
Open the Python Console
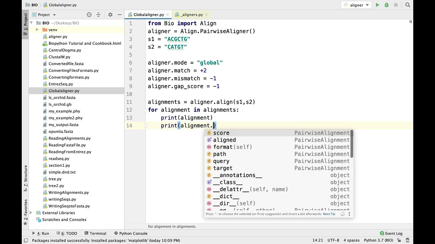tap(130, 233)
